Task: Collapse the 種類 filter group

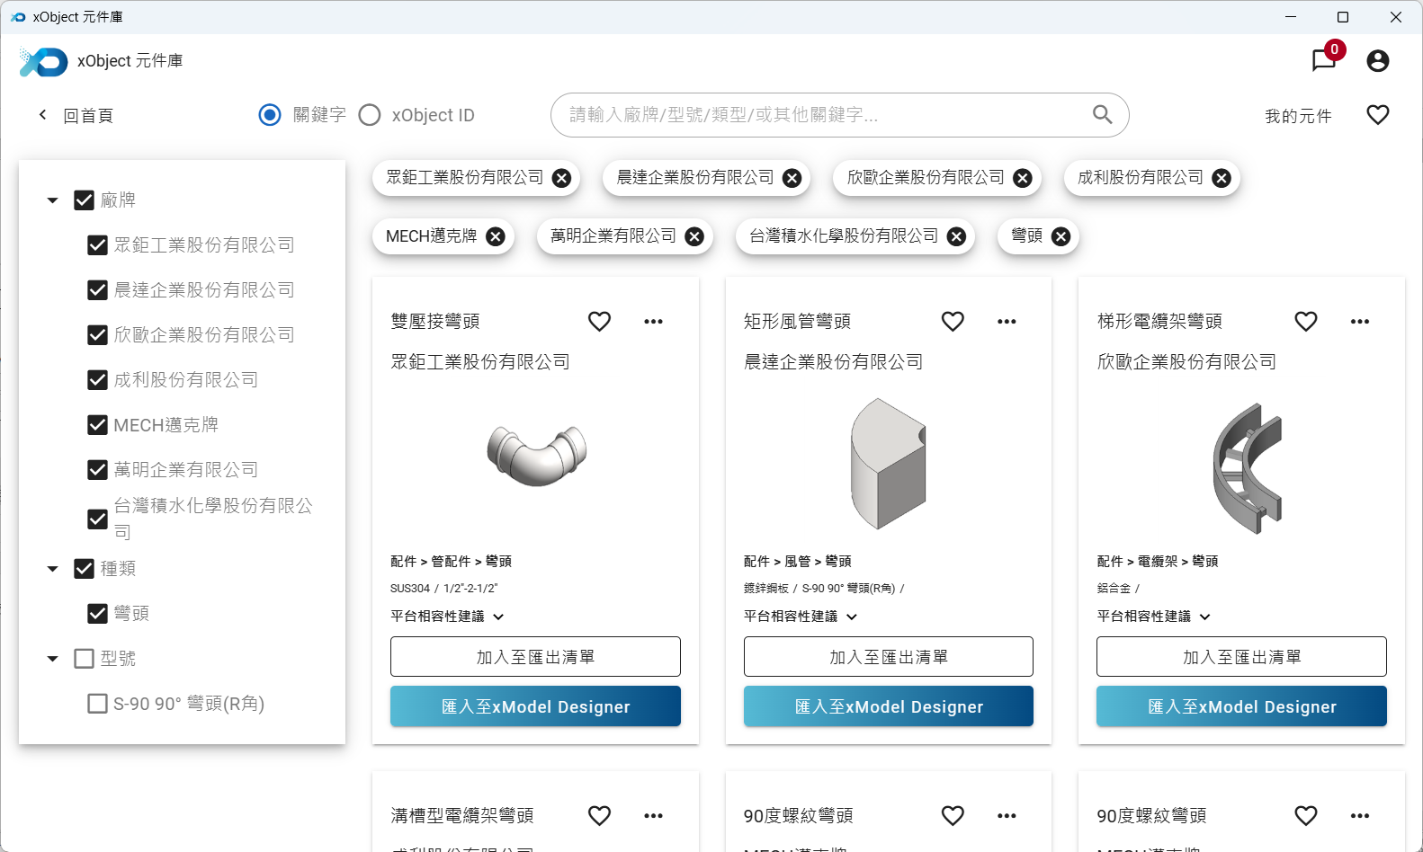Action: tap(53, 569)
